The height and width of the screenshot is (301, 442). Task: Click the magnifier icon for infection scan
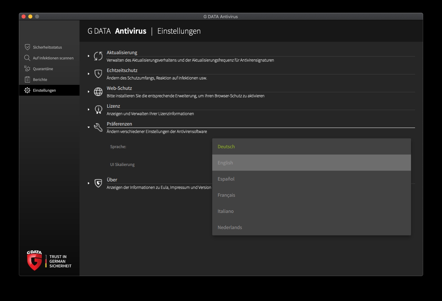pos(27,58)
